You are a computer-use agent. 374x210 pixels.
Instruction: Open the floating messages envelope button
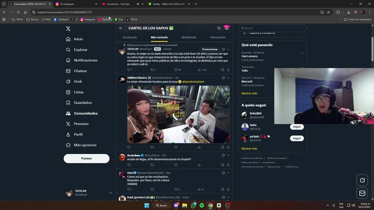(x=362, y=193)
